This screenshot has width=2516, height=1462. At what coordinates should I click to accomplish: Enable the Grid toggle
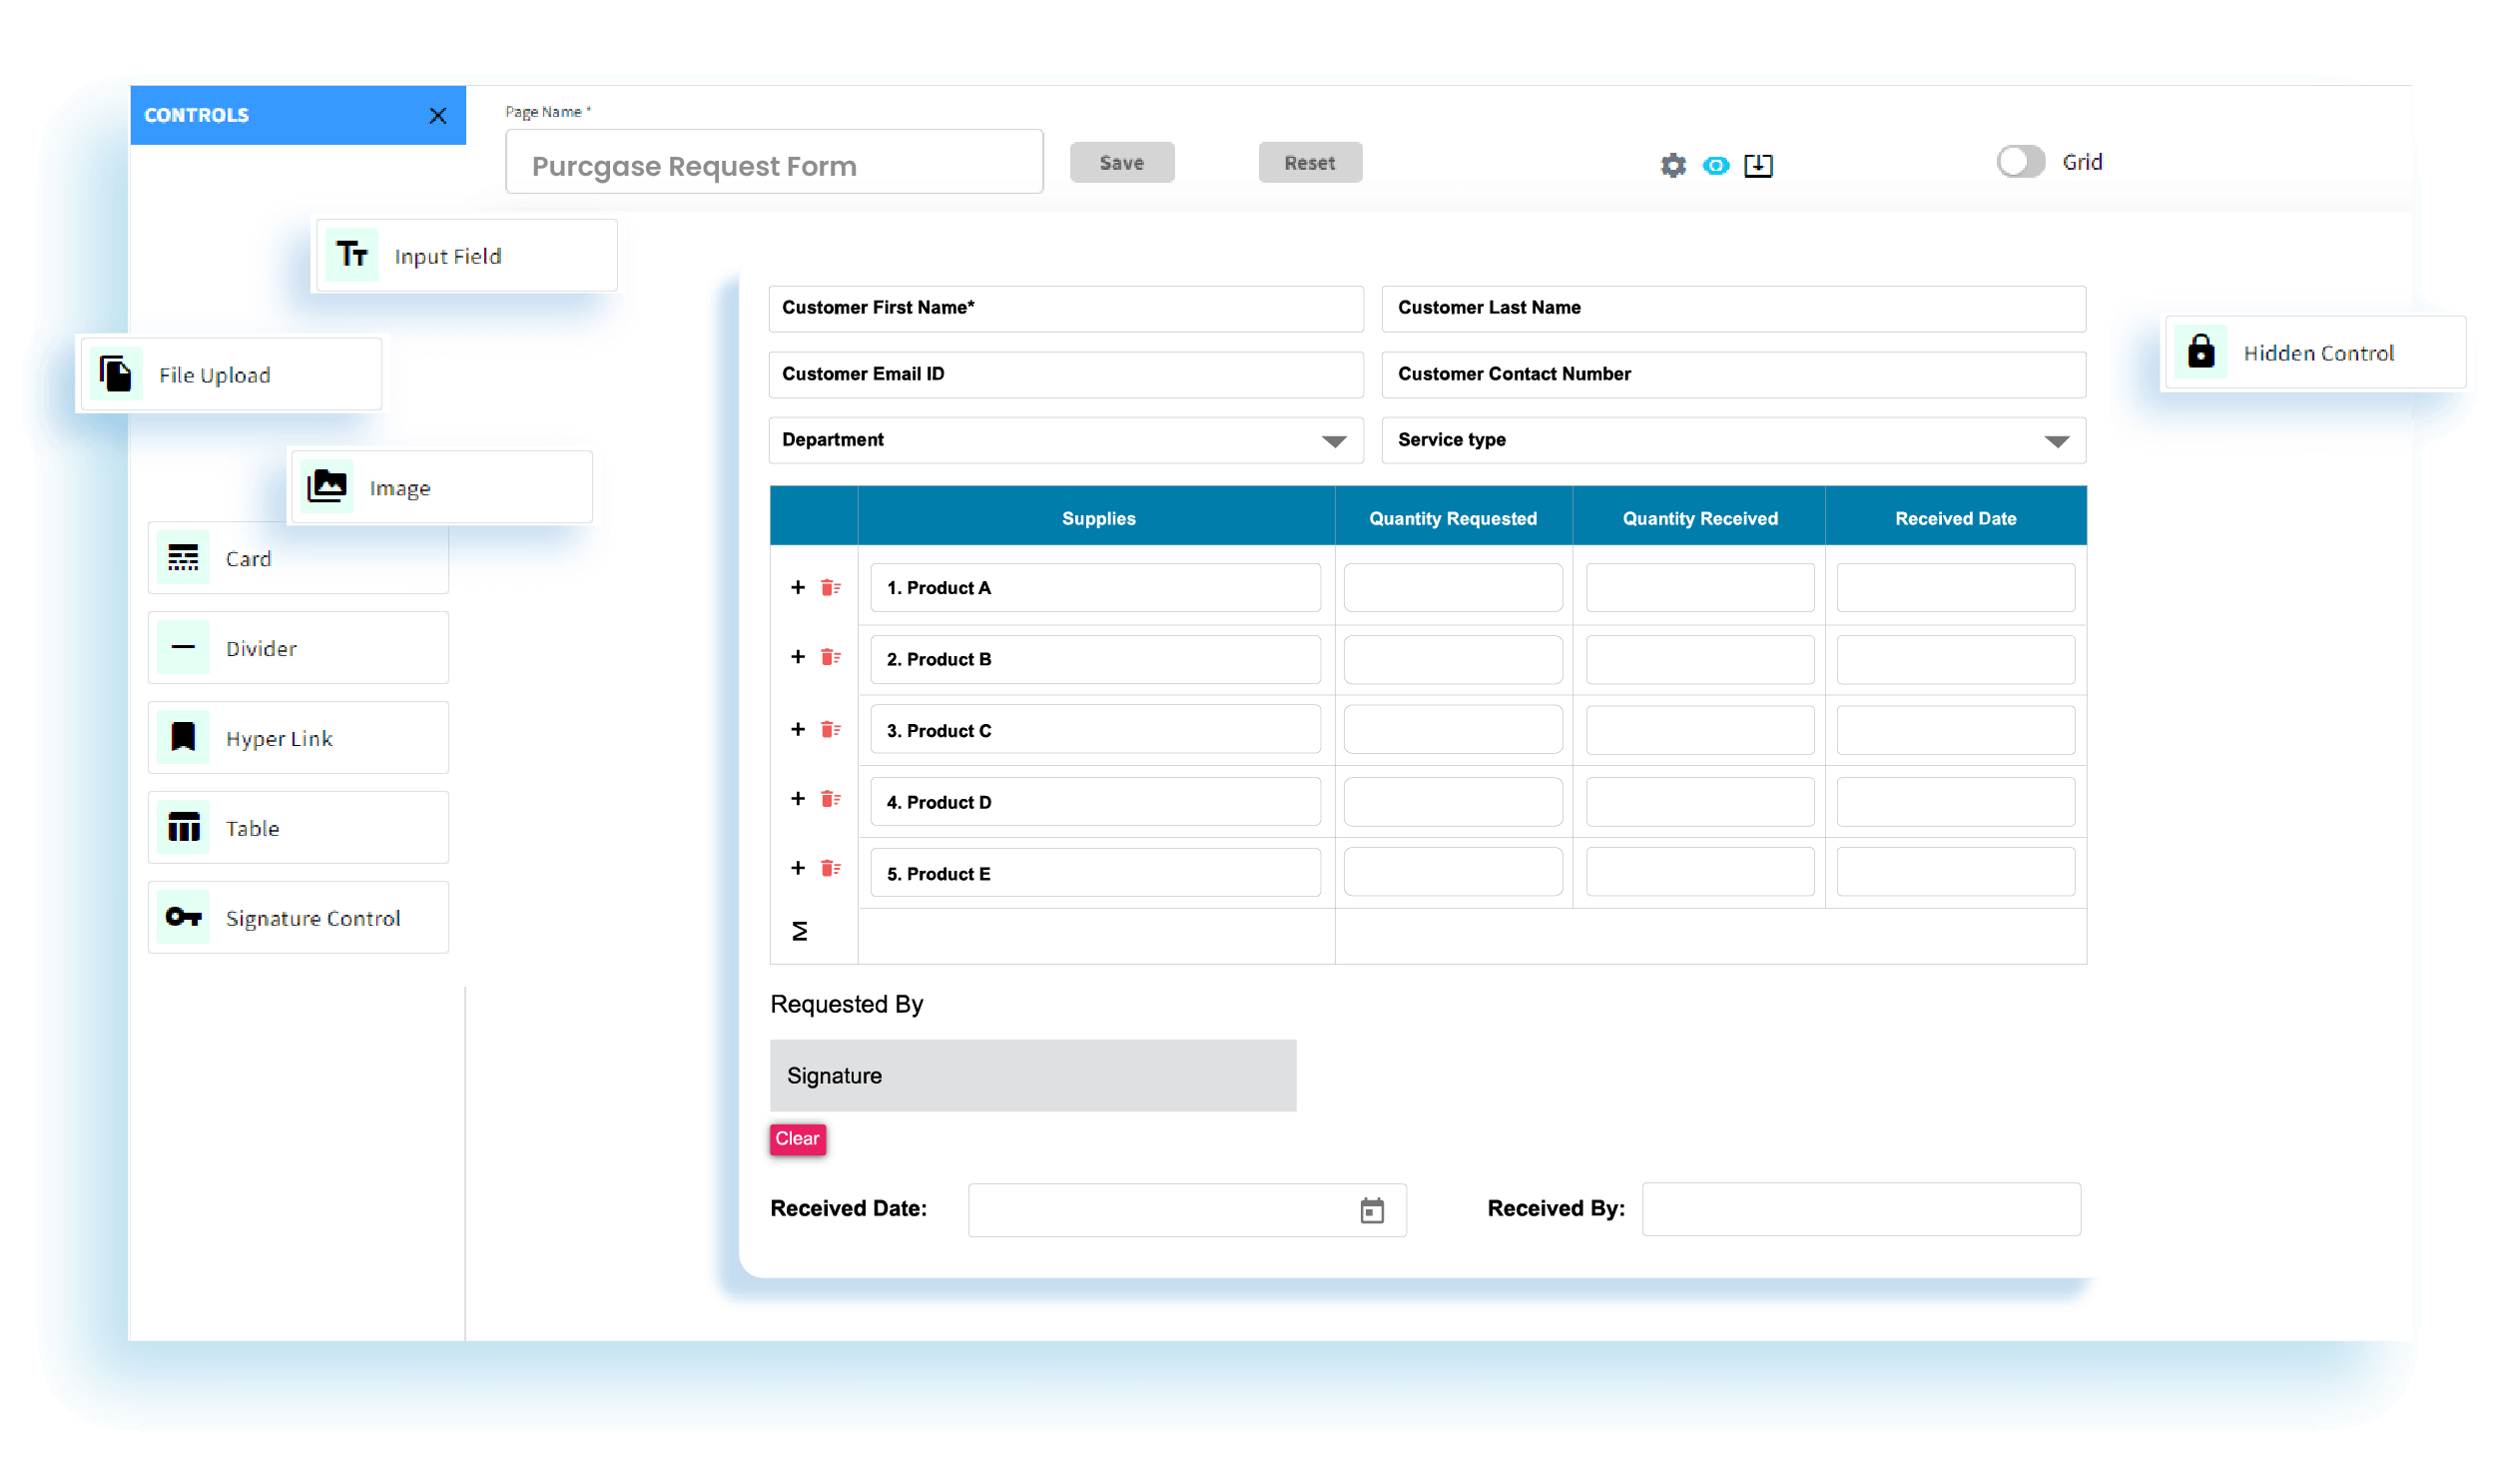click(x=2021, y=160)
